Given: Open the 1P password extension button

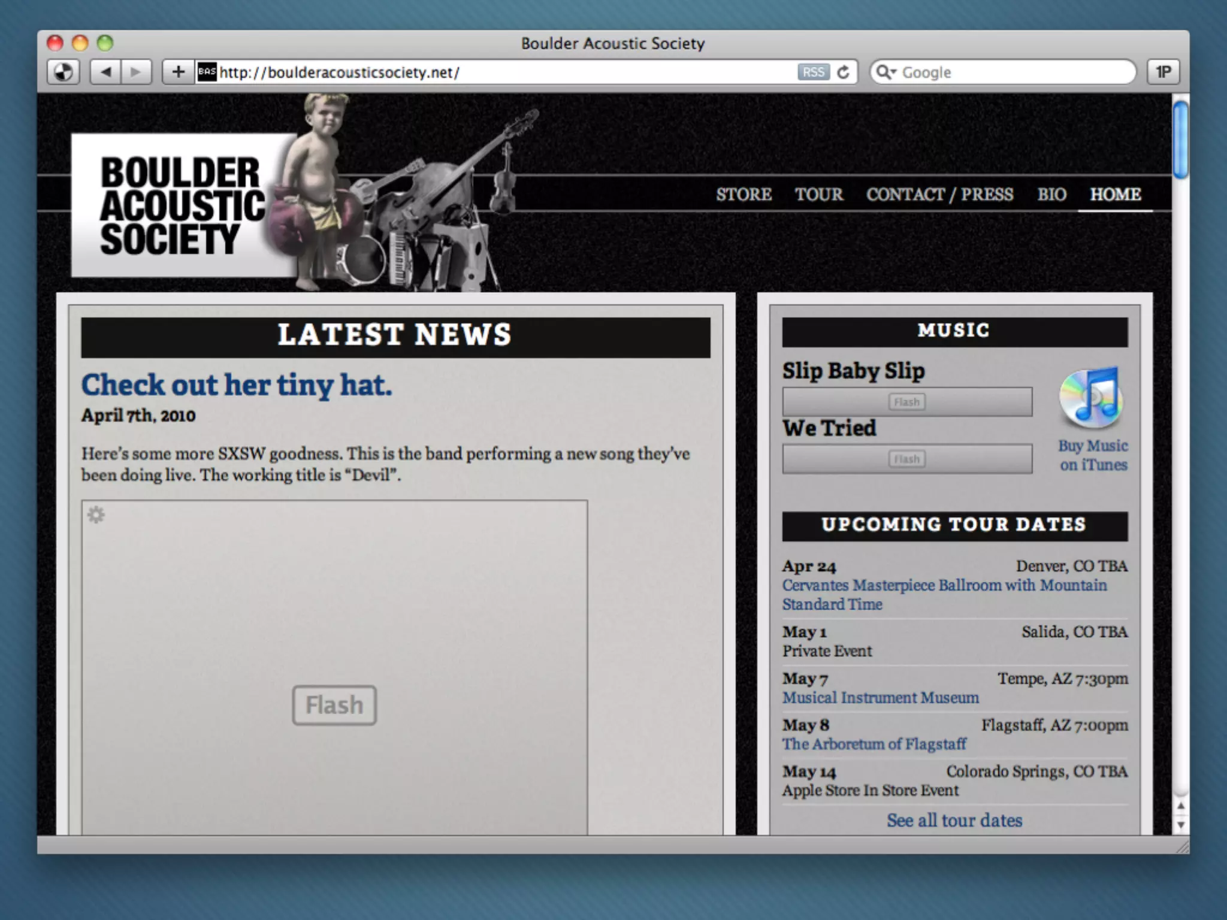Looking at the screenshot, I should (1163, 72).
